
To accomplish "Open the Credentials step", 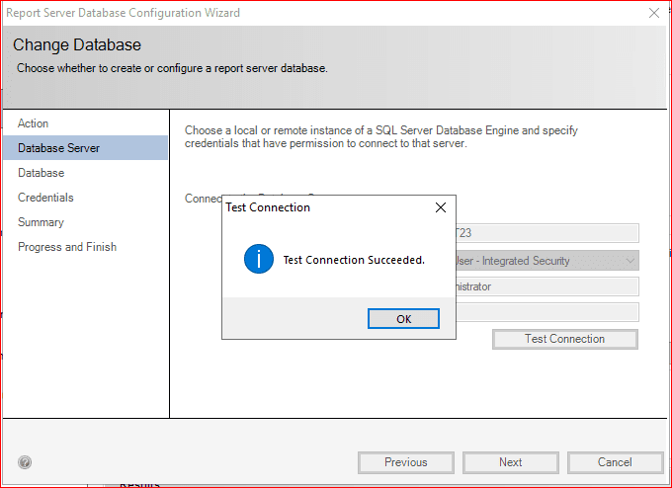I will coord(45,198).
